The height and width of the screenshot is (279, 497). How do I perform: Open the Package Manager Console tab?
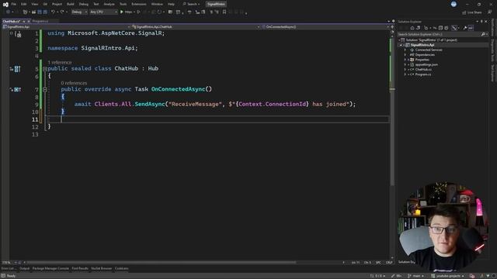coord(50,268)
